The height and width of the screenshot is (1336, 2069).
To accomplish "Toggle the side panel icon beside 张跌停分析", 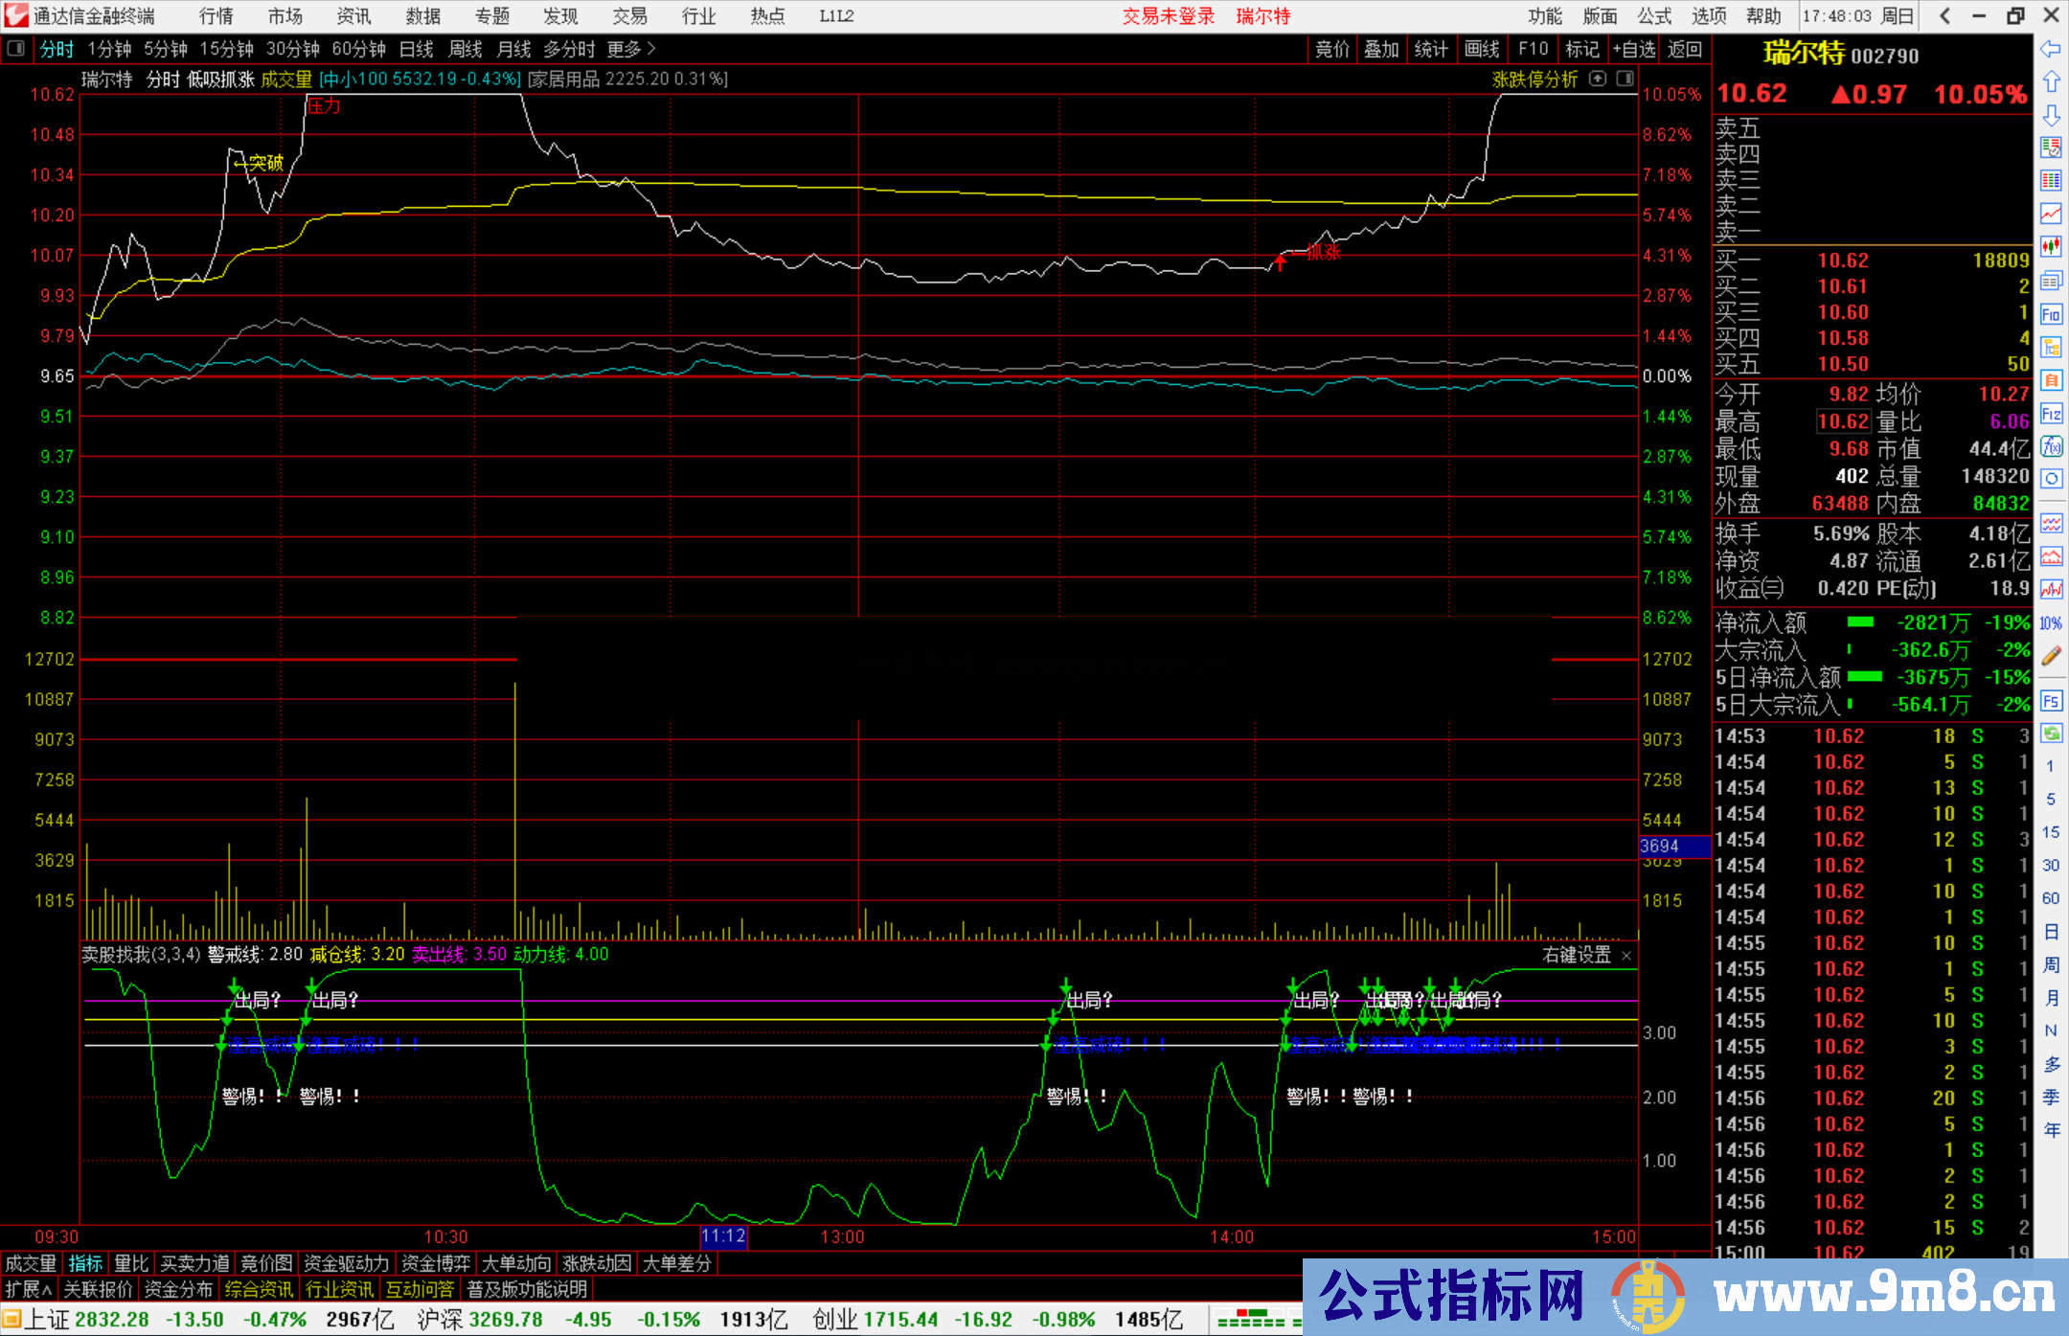I will (1626, 79).
